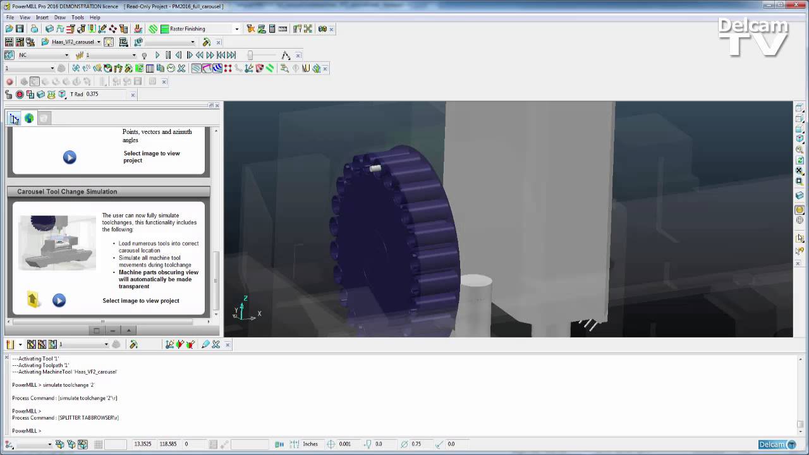Open the tool dropdown in bottom tool toolbar
The height and width of the screenshot is (455, 809).
(x=106, y=344)
